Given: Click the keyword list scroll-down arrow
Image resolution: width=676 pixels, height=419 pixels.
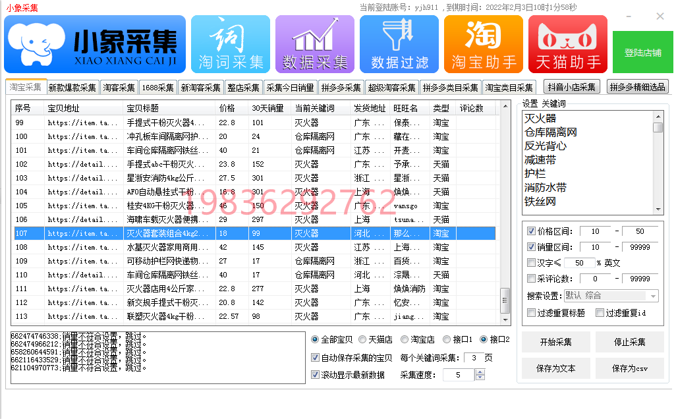Looking at the screenshot, I should pos(658,209).
